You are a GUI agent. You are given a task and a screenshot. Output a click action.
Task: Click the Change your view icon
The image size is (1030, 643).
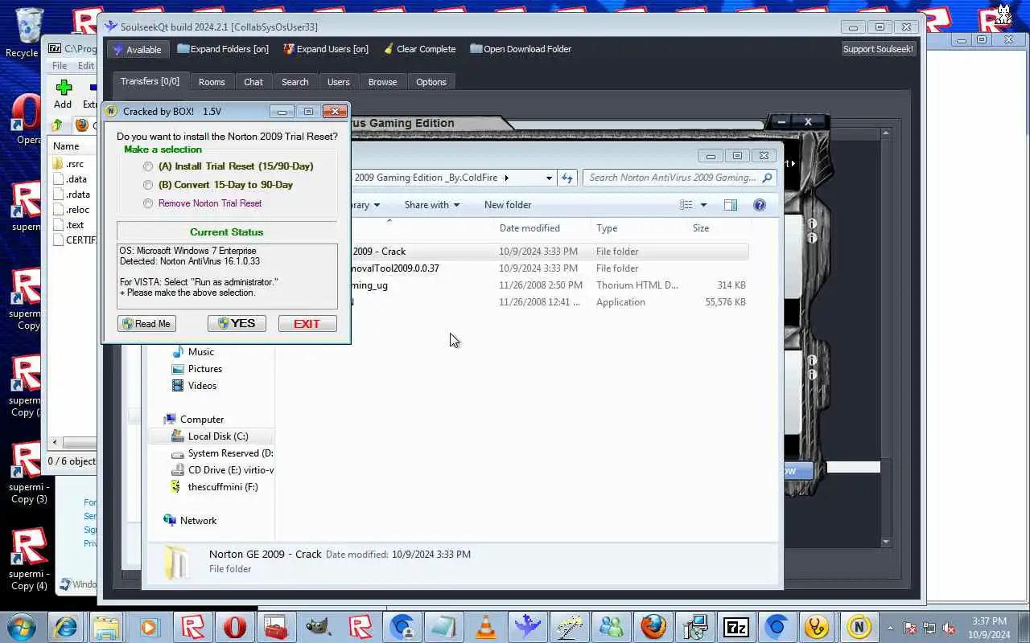(x=686, y=205)
